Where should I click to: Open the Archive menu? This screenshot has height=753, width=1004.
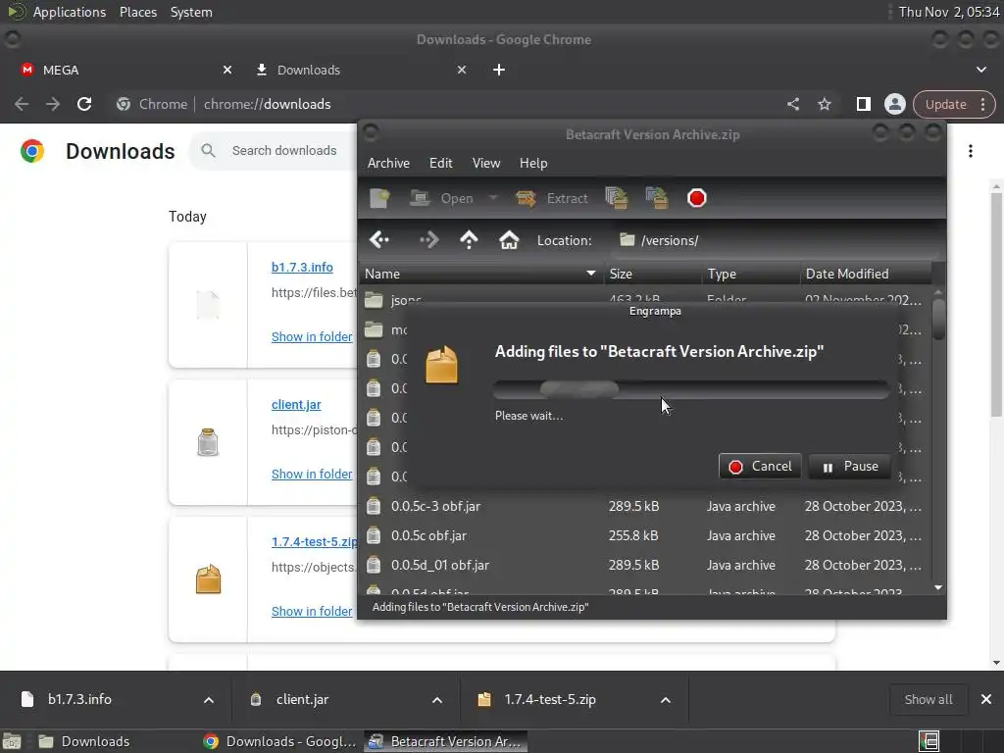388,164
